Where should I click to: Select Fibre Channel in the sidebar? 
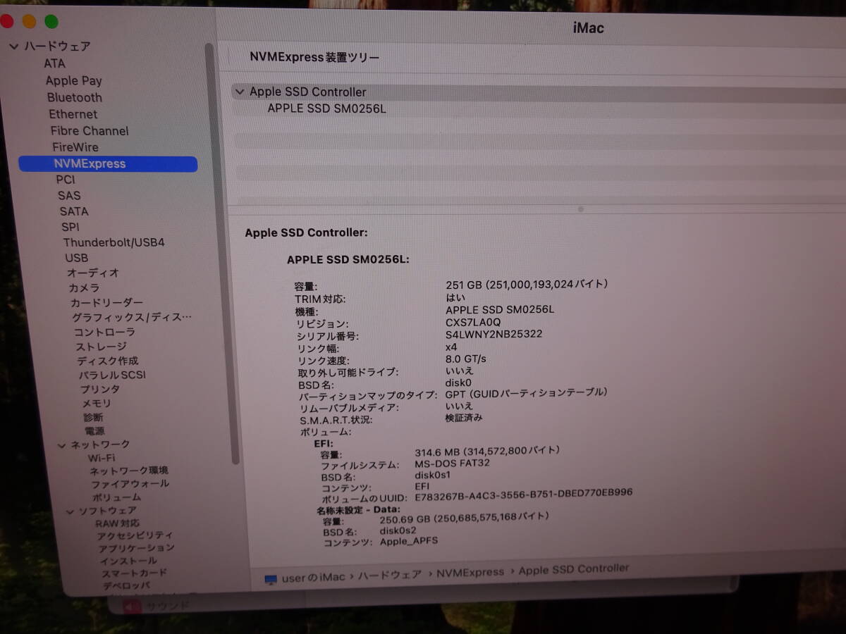tap(90, 131)
